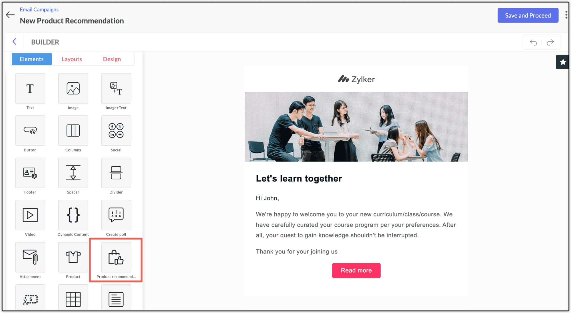The image size is (571, 313).
Task: Choose the Social icons element
Action: [x=116, y=131]
